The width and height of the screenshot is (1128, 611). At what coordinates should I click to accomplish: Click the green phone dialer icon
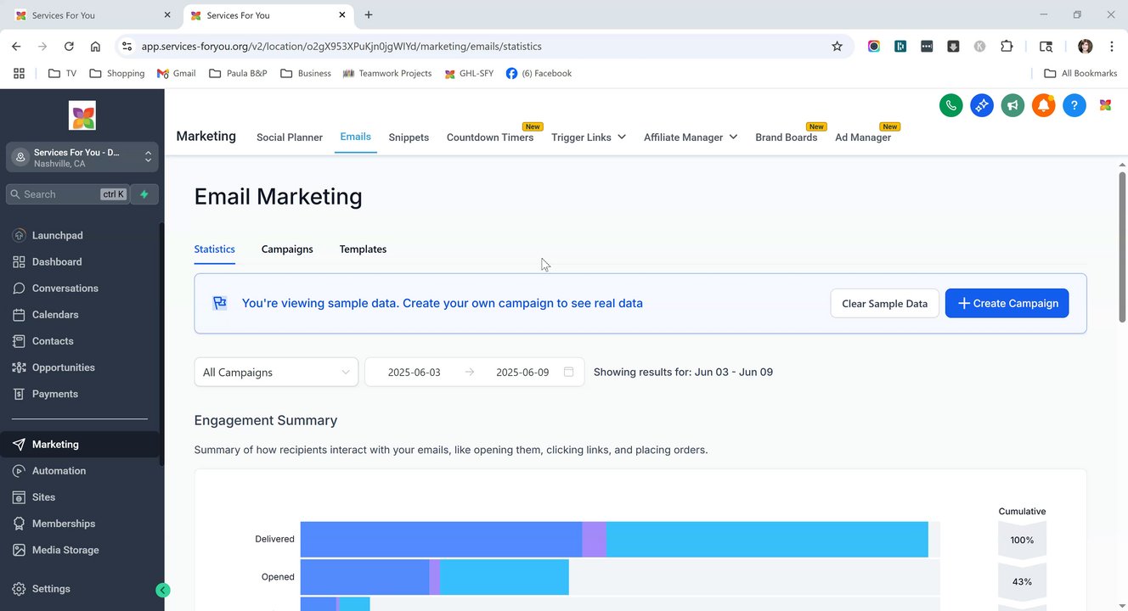[950, 106]
